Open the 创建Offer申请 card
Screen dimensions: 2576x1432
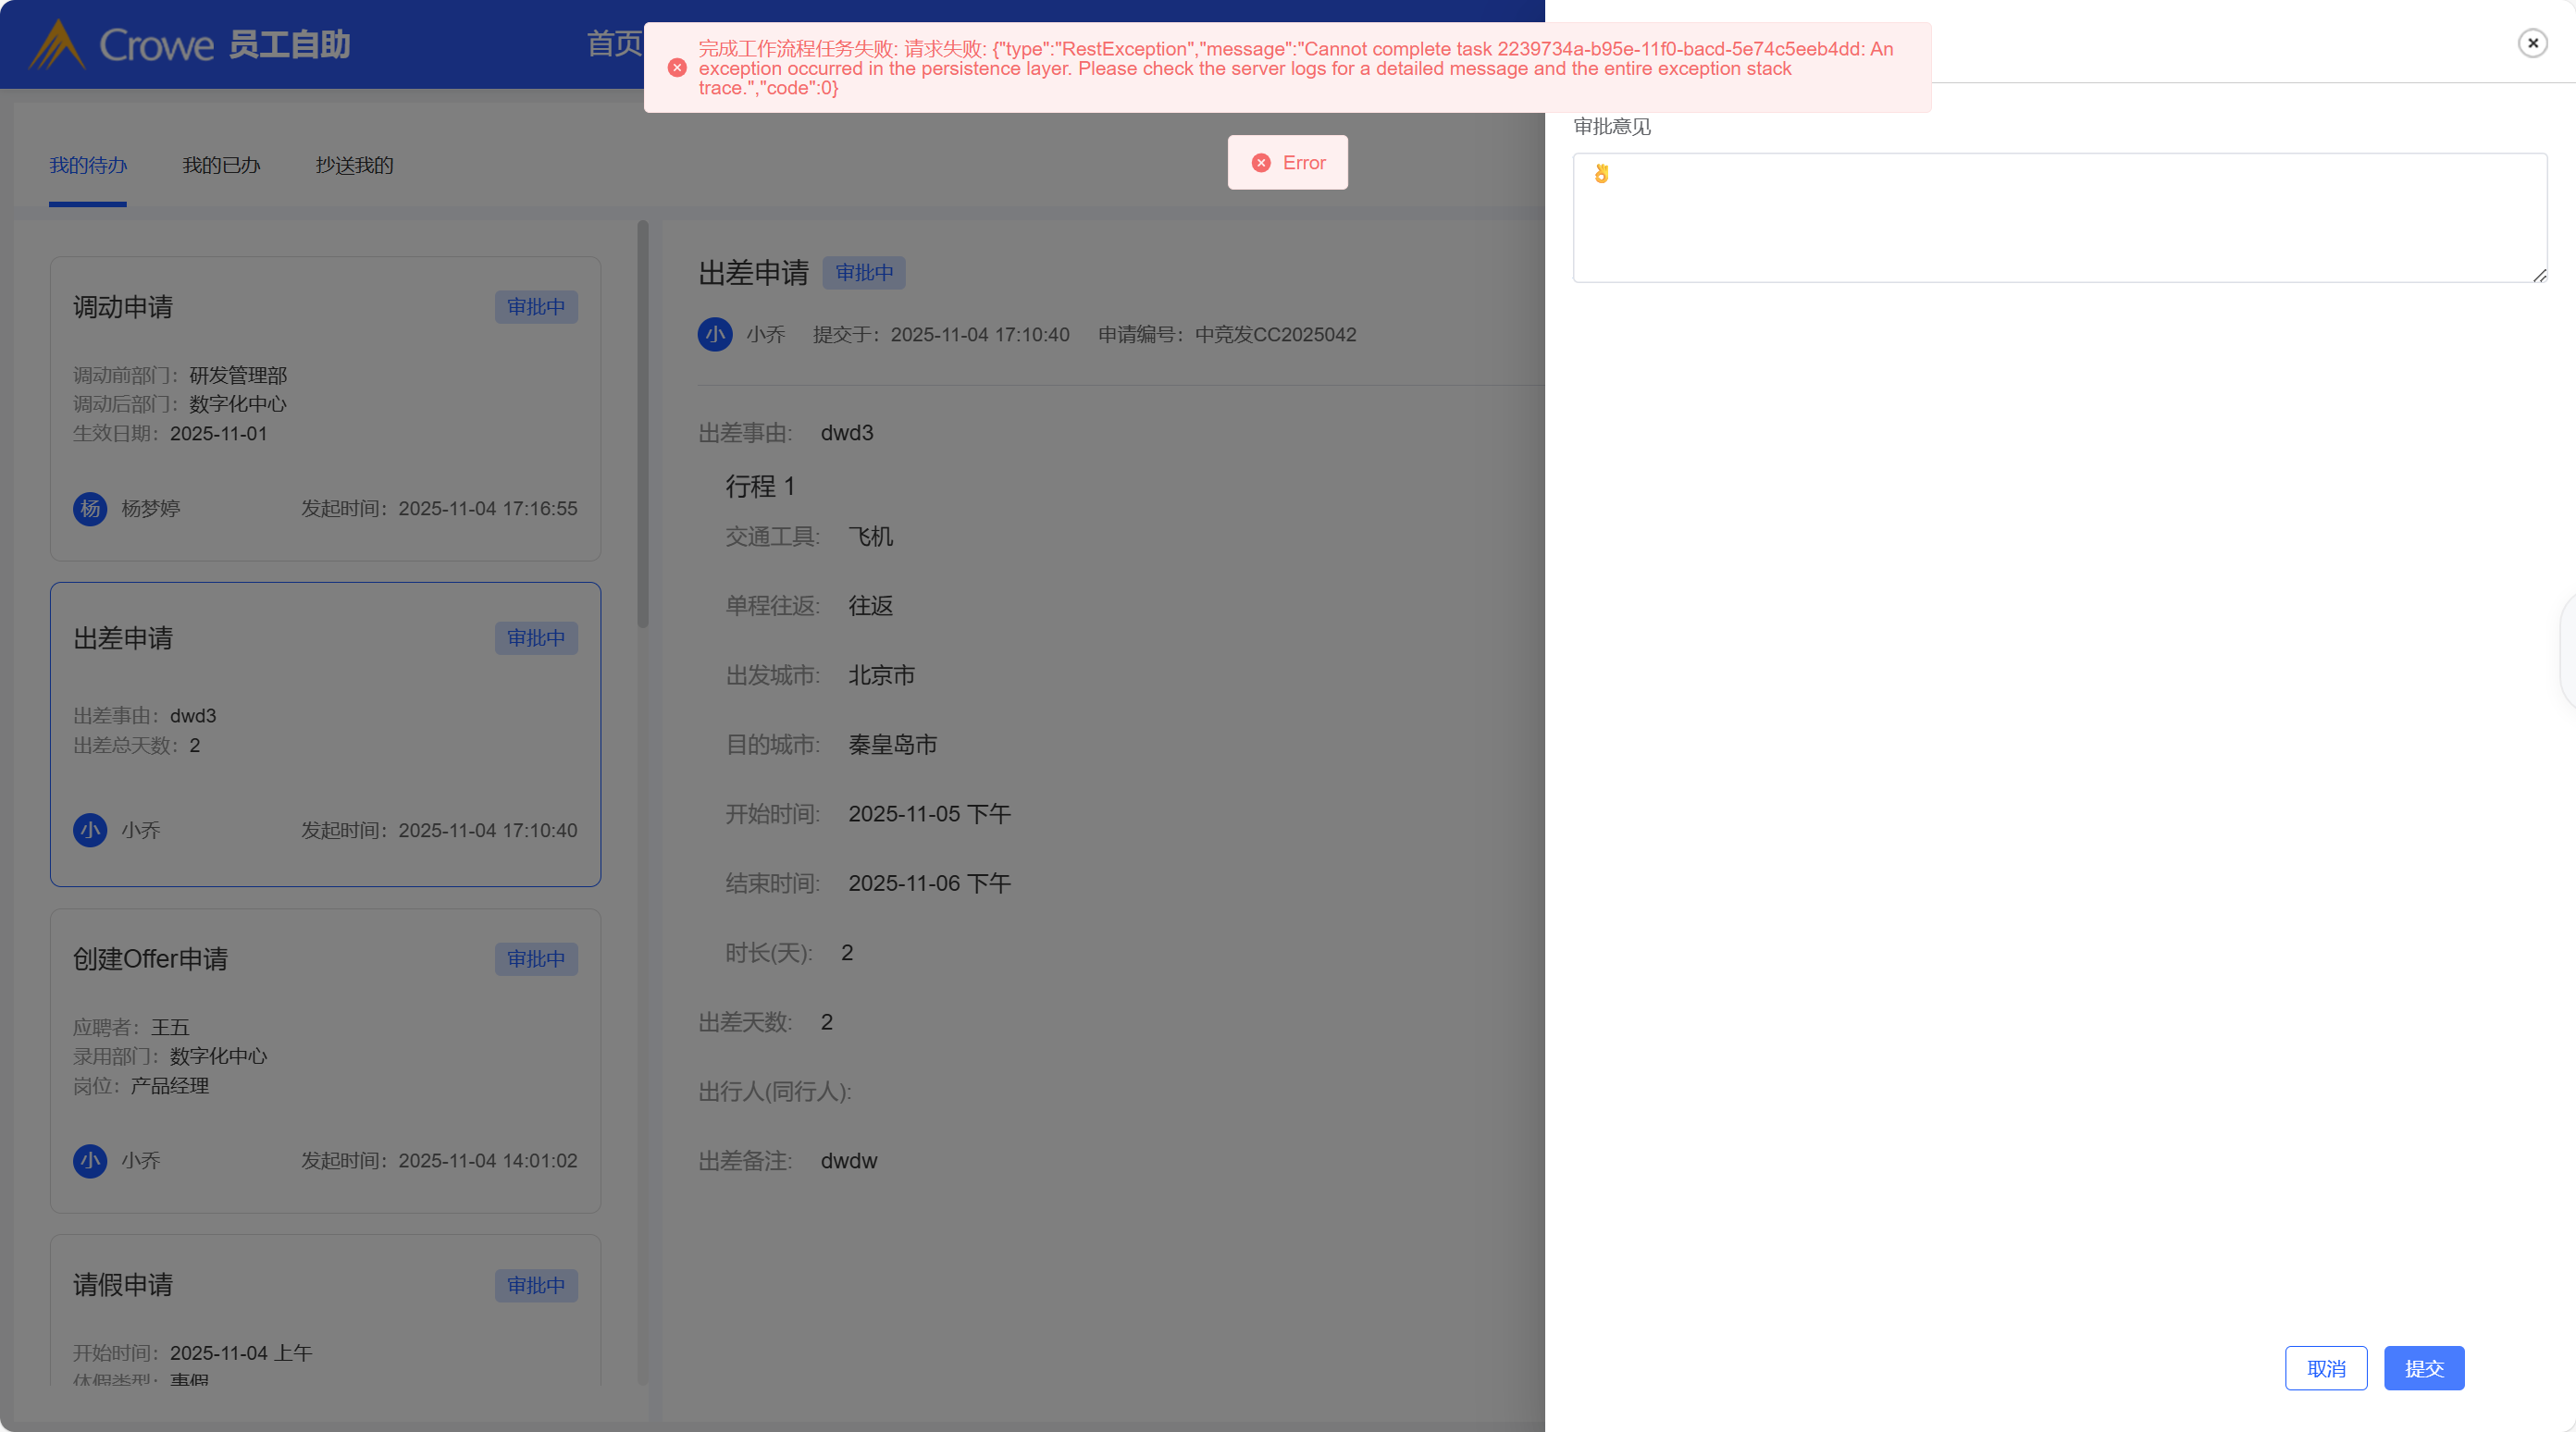325,1060
